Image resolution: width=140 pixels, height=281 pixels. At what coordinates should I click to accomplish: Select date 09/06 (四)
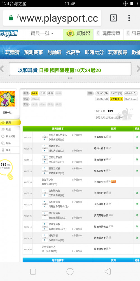102,93
